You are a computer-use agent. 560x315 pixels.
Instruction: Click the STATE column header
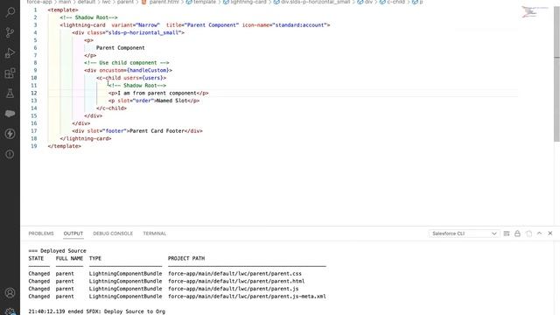click(36, 259)
